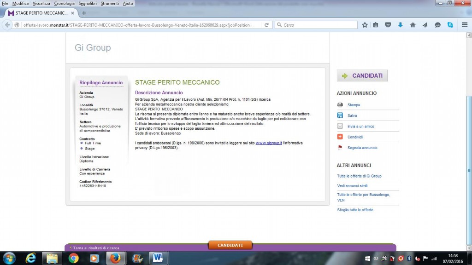The width and height of the screenshot is (472, 265).
Task: Open the Strumenti menu
Action: [110, 3]
